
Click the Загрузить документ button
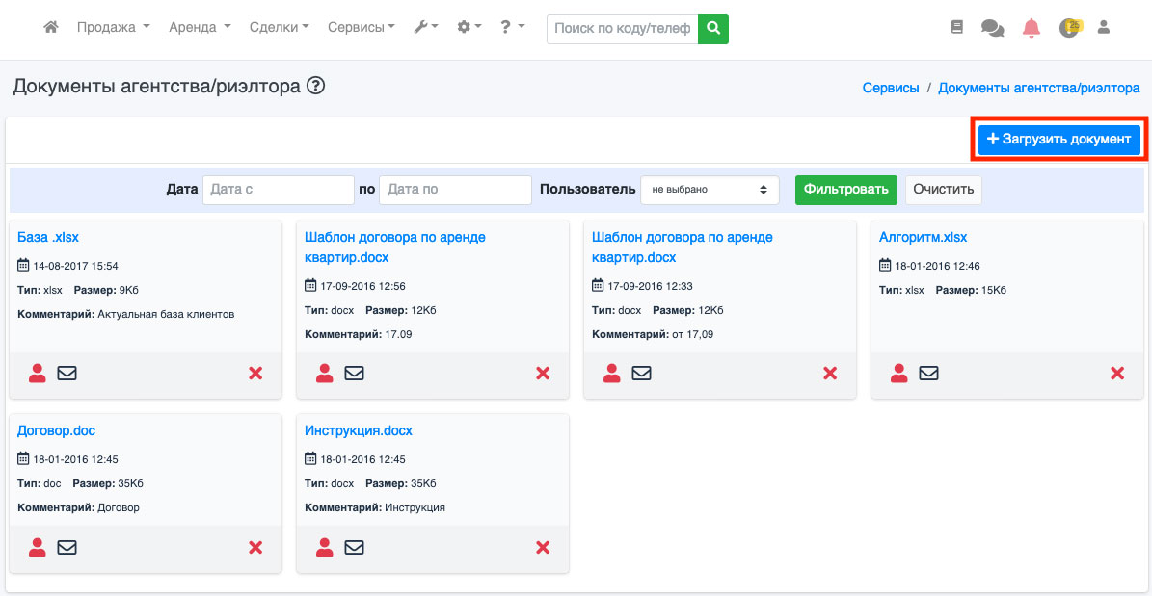click(x=1058, y=140)
